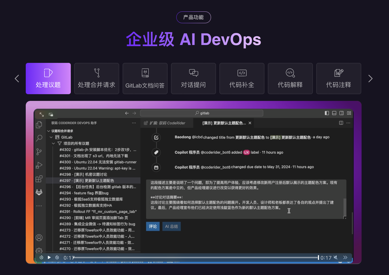Click the gitlab command center search field
The image size is (389, 275).
tap(201, 113)
